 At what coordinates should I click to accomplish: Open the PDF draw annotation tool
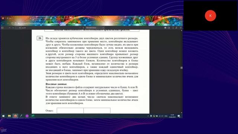point(176,28)
